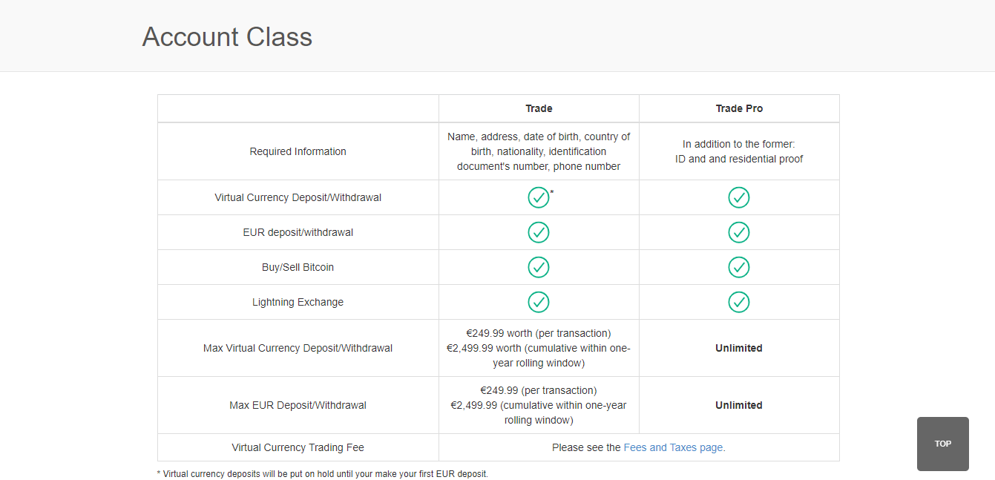Click Trade checkmark for Buy/Sell Bitcoin
The width and height of the screenshot is (995, 480).
pyautogui.click(x=539, y=267)
